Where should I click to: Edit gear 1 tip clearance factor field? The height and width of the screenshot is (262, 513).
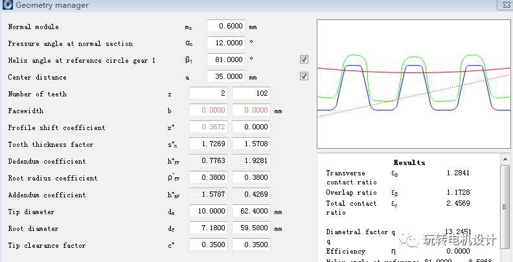coord(209,245)
